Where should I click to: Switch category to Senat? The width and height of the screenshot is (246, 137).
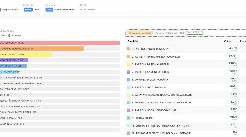pos(49,10)
